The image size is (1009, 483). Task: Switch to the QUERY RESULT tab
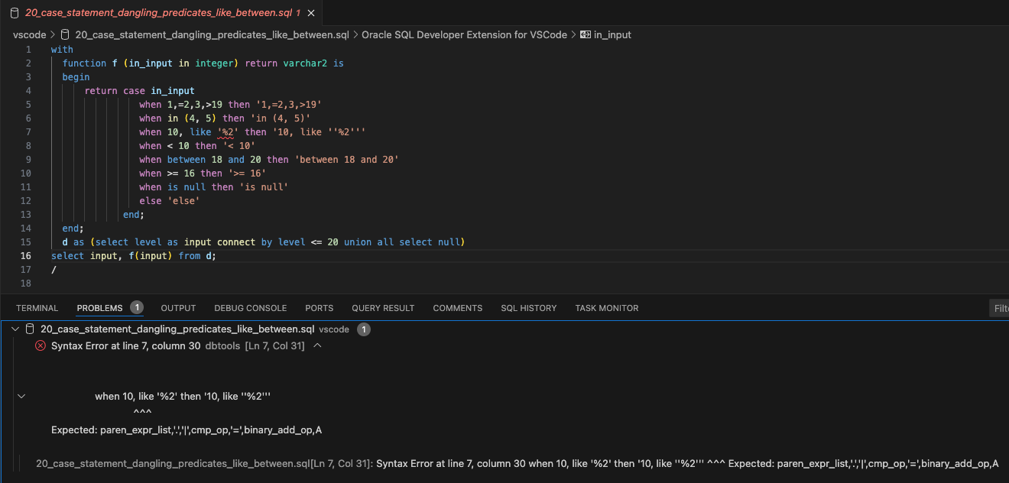(383, 308)
